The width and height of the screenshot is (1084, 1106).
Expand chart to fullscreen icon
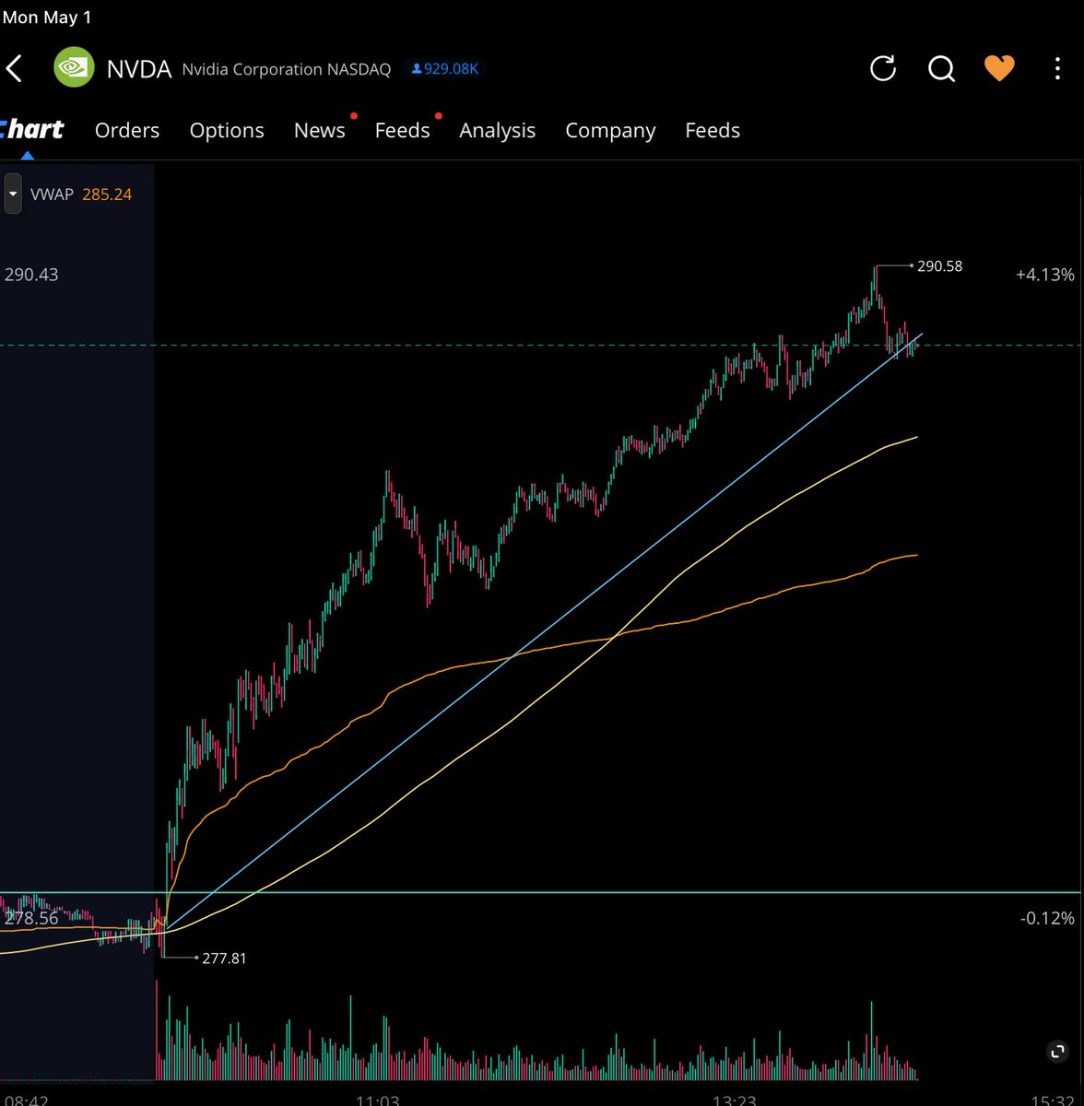coord(1058,1052)
